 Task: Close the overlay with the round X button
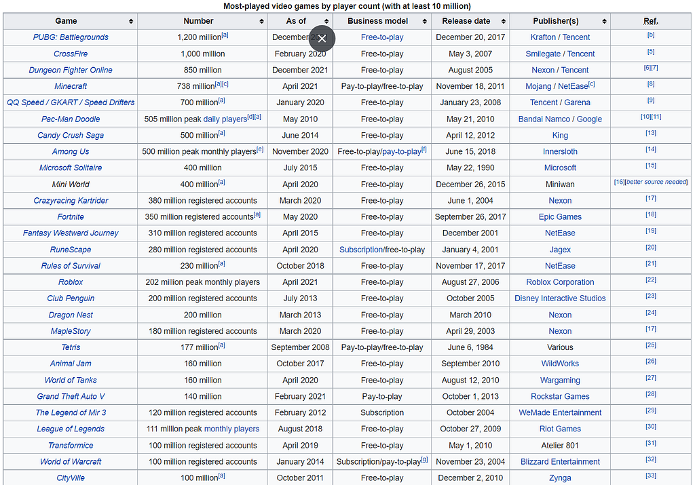click(322, 39)
